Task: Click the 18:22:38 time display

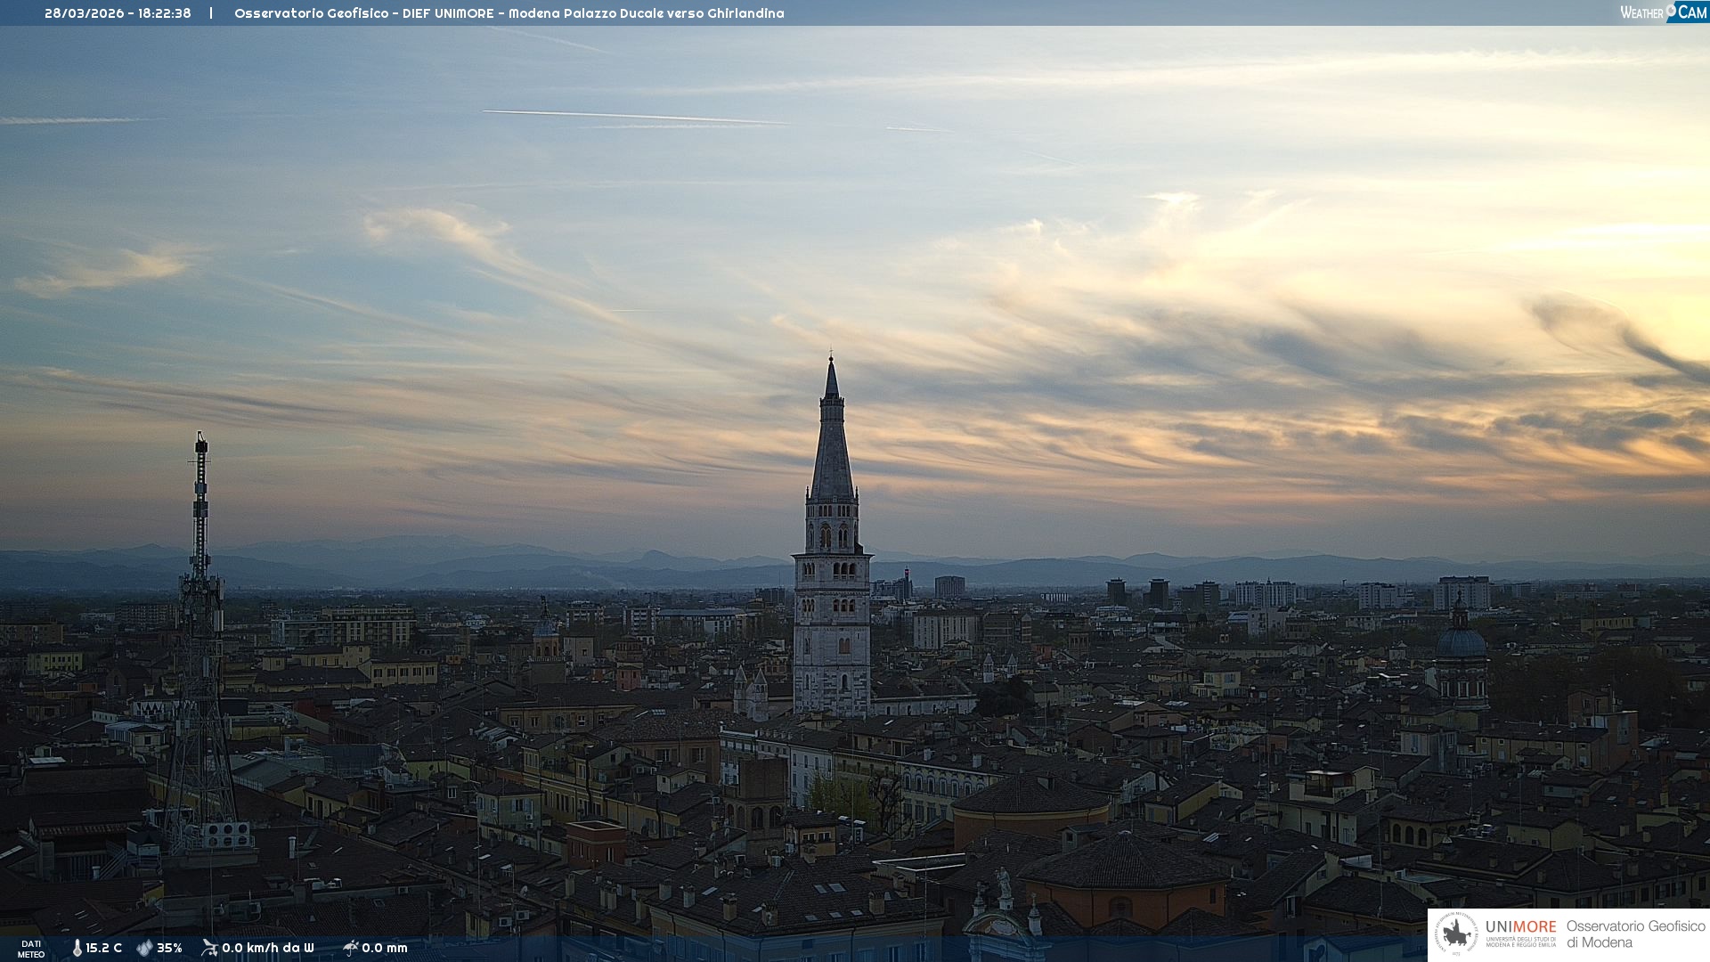Action: (165, 13)
